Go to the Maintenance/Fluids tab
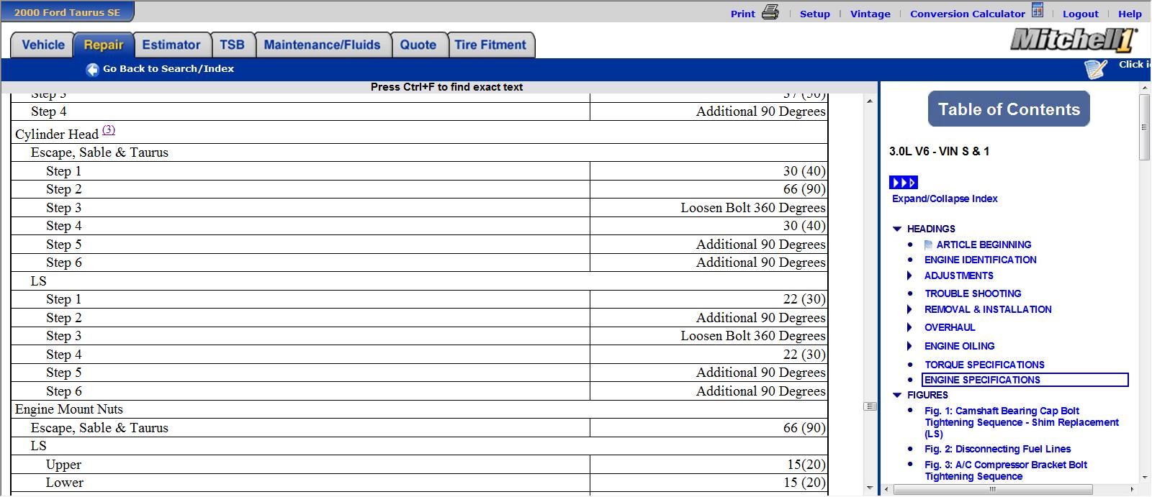The height and width of the screenshot is (497, 1152). [322, 45]
